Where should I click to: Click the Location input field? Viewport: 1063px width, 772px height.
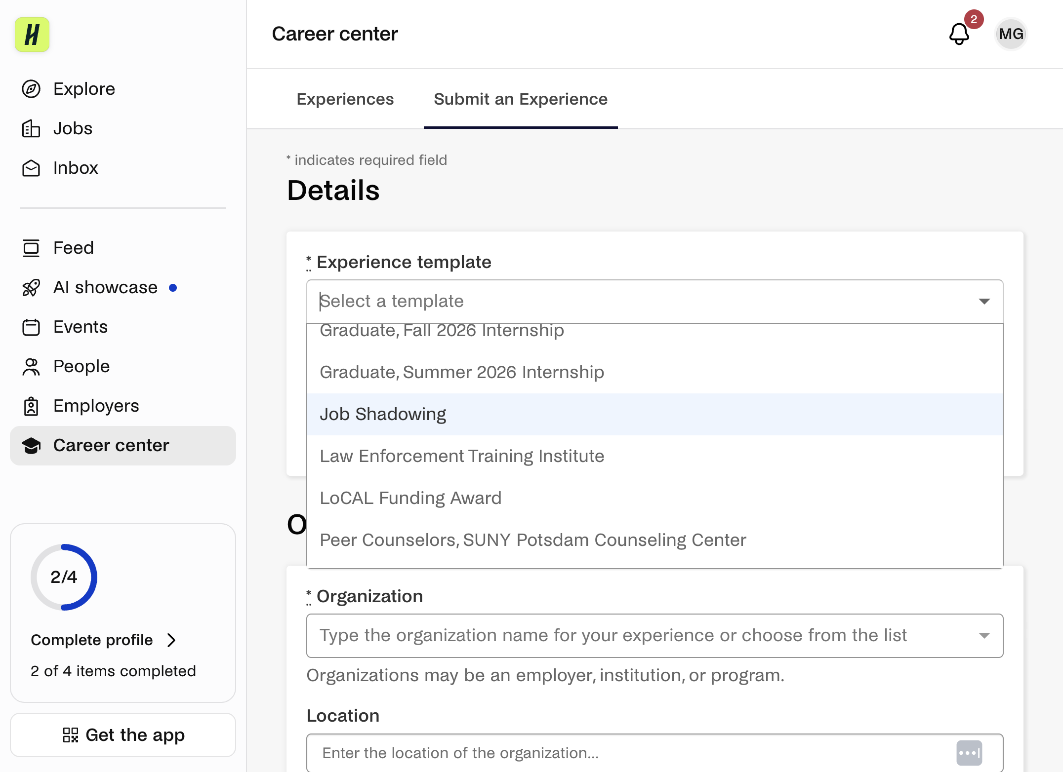coord(654,753)
